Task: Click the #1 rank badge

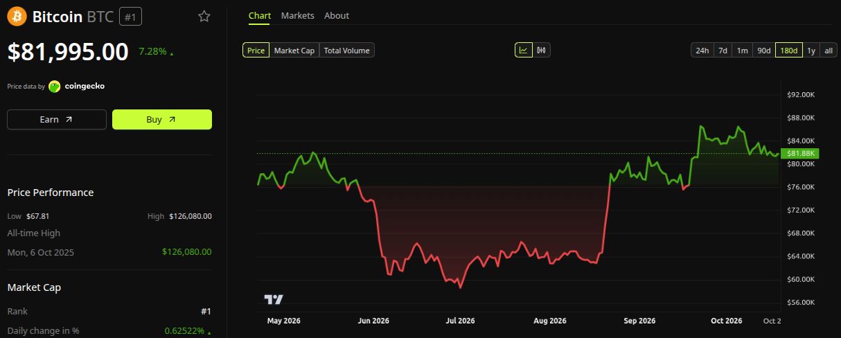Action: pos(131,16)
